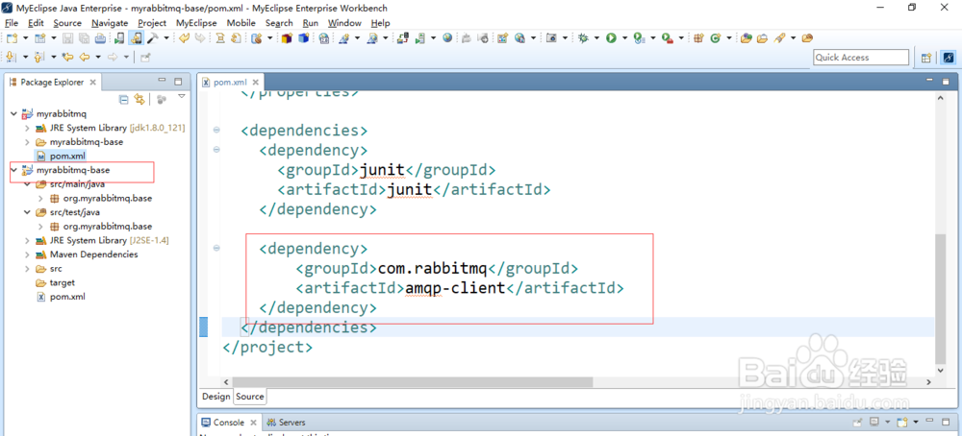Click the Collapse All icon in Package Explorer

point(123,99)
